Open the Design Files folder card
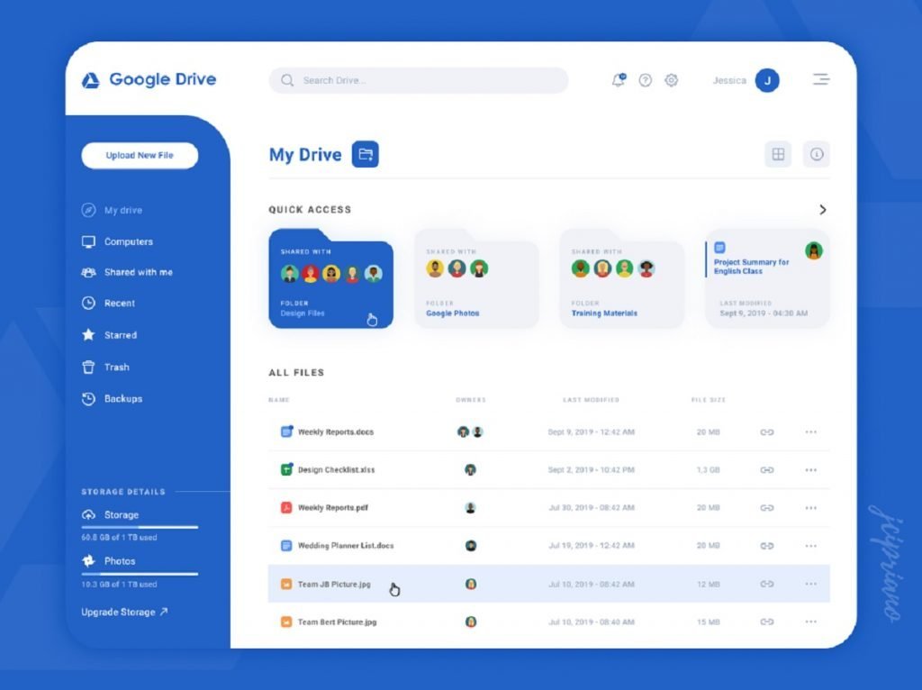Viewport: 922px width, 690px height. click(331, 279)
